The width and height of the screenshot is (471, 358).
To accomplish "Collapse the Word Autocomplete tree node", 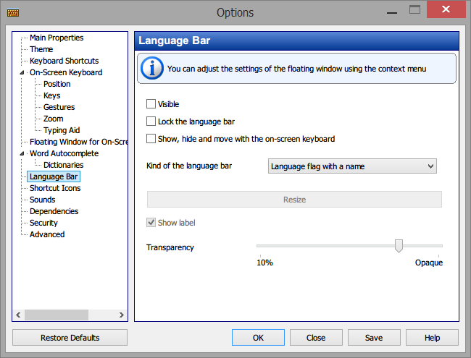I will coord(22,153).
